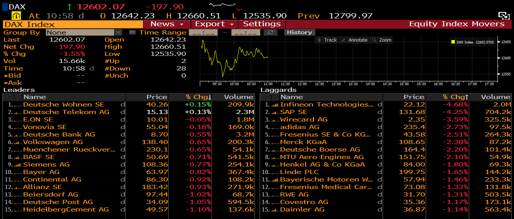Click the -4.68% change for Infineon
Viewport: 514px width, 219px height.
pyautogui.click(x=455, y=105)
